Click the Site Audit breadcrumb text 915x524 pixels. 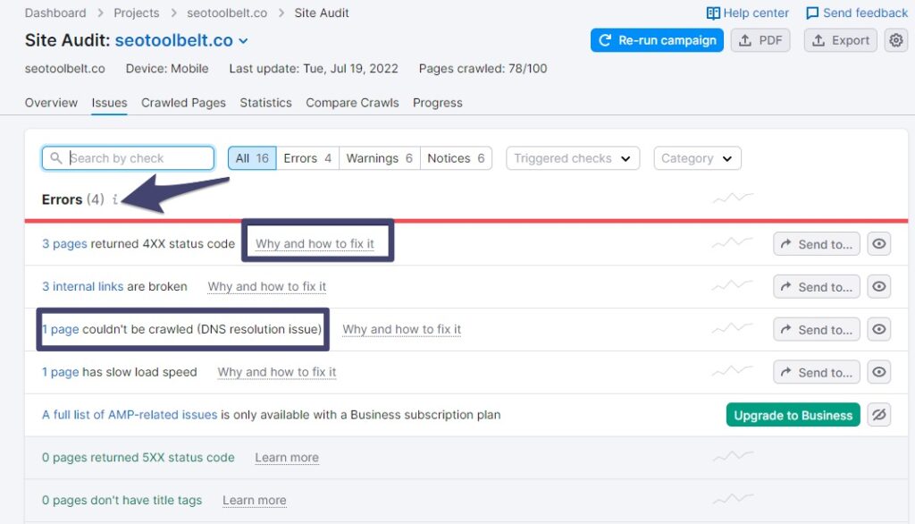322,13
